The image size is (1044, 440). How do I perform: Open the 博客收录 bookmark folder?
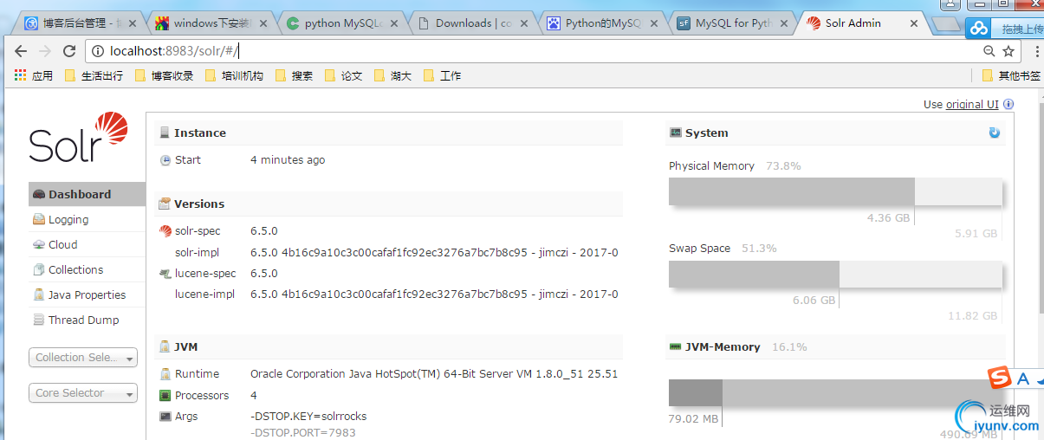pos(164,76)
